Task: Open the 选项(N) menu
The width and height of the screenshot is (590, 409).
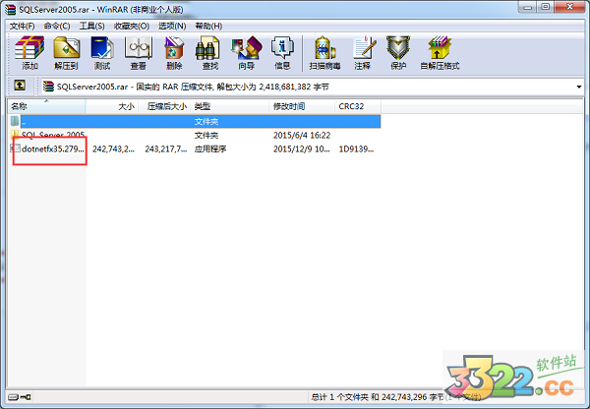Action: click(172, 26)
